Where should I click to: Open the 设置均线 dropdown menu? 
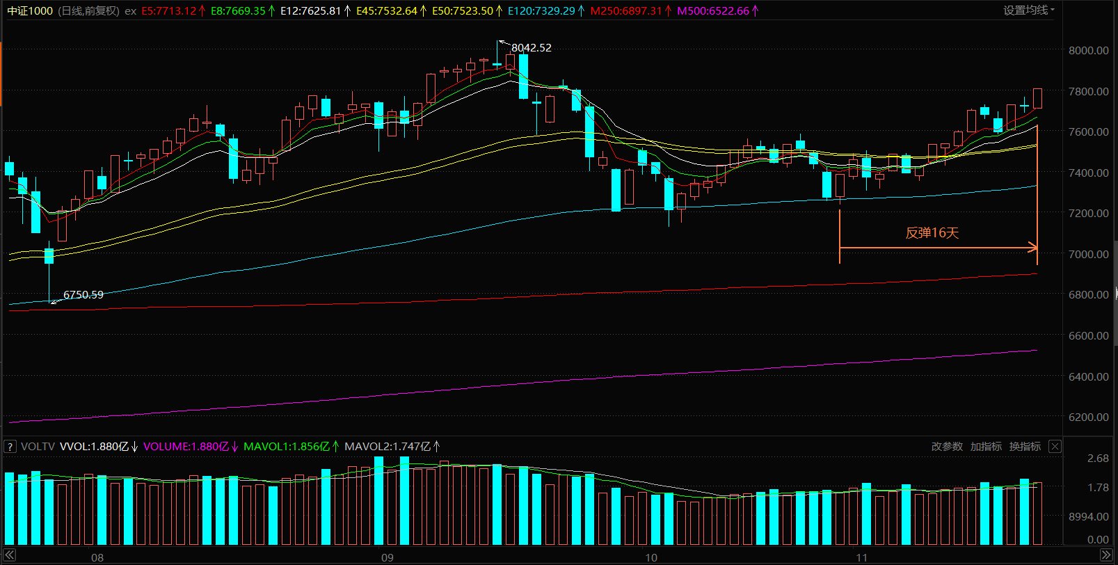[1028, 10]
